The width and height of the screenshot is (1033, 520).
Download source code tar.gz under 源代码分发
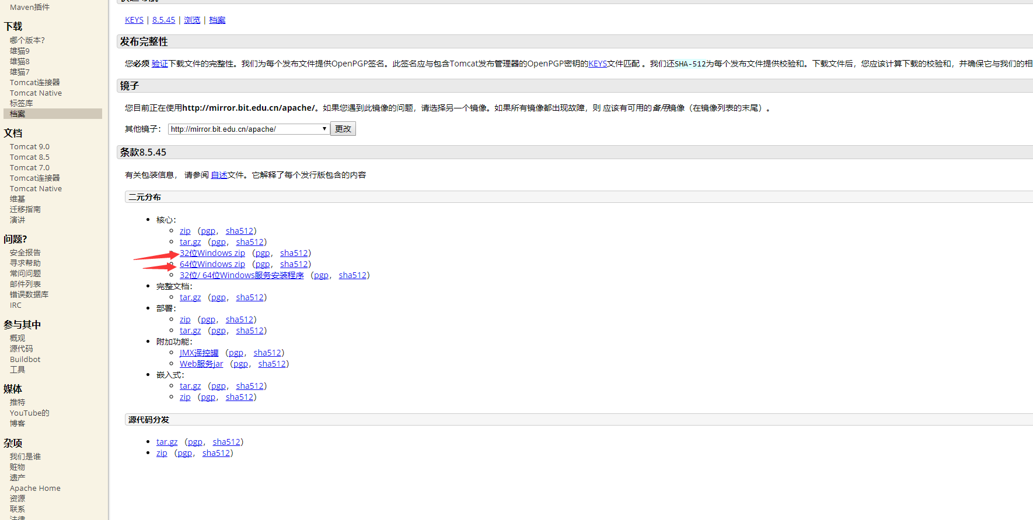click(x=167, y=442)
